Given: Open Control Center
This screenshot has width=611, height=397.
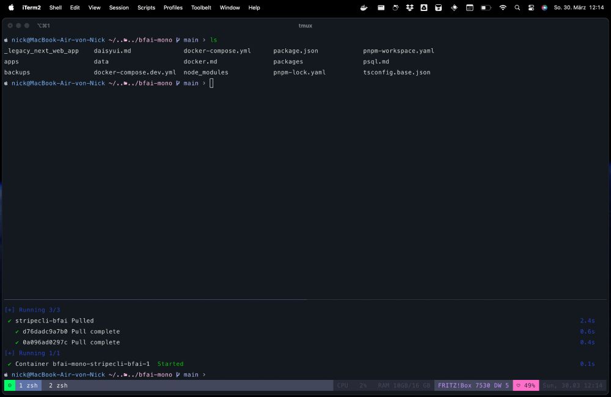Looking at the screenshot, I should (x=531, y=7).
